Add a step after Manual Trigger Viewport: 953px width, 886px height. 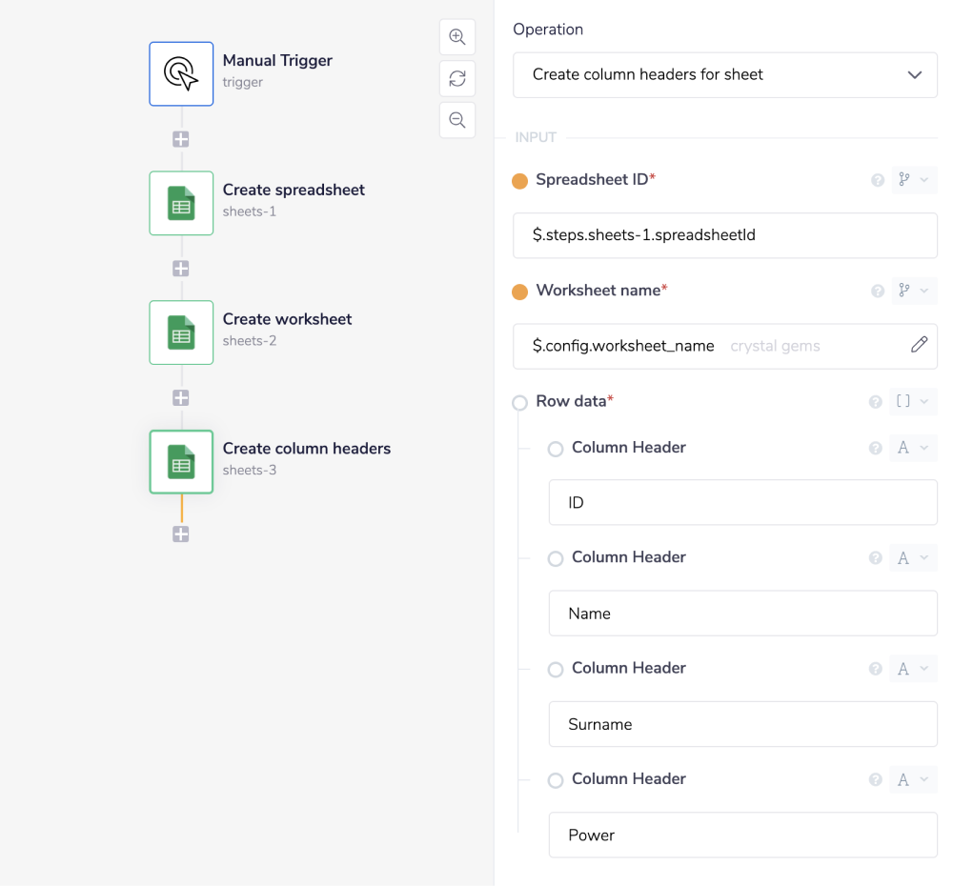(181, 138)
